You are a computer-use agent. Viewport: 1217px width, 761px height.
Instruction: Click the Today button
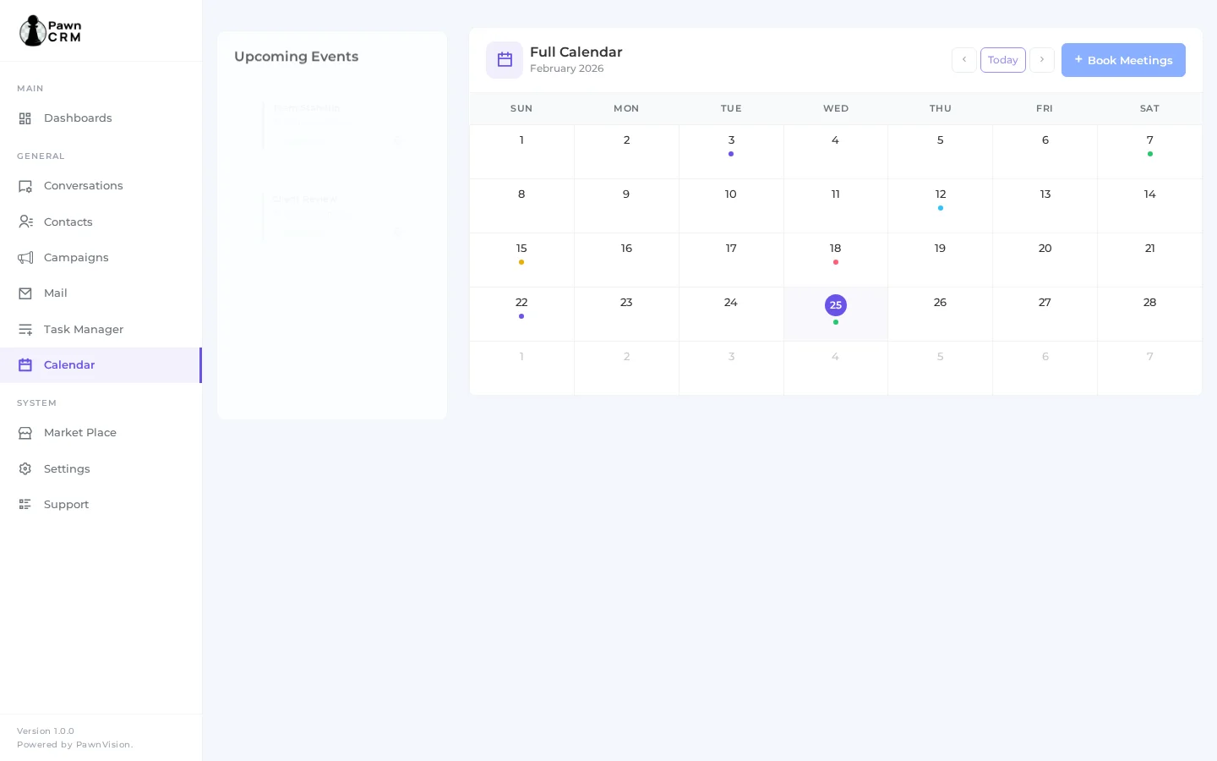click(x=1003, y=60)
